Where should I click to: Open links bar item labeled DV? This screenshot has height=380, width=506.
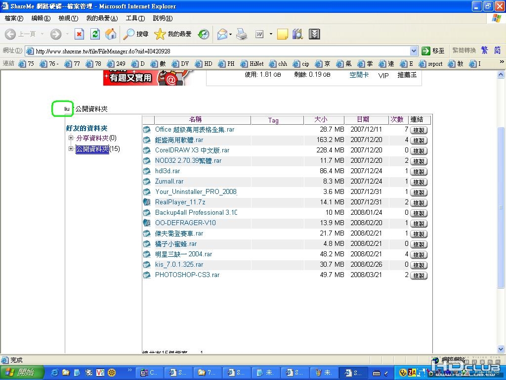180,64
